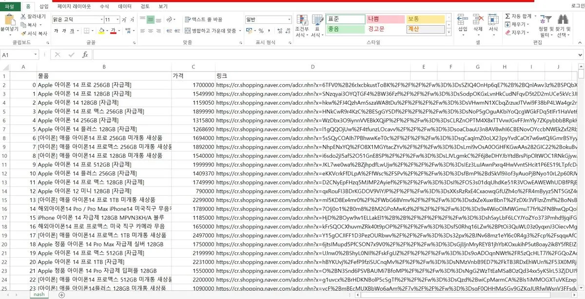This screenshot has height=299, width=585.
Task: Open the number format (일반) dropdown
Action: [x=290, y=19]
